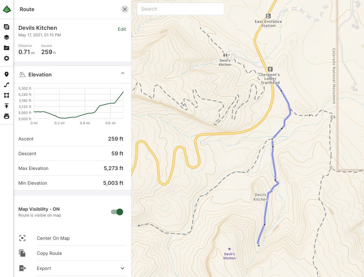Close the Route panel
The image size is (364, 277).
[124, 9]
